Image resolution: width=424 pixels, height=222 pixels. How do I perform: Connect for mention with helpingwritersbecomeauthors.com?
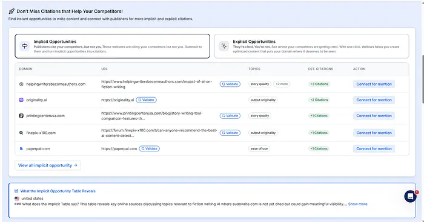coord(374,84)
